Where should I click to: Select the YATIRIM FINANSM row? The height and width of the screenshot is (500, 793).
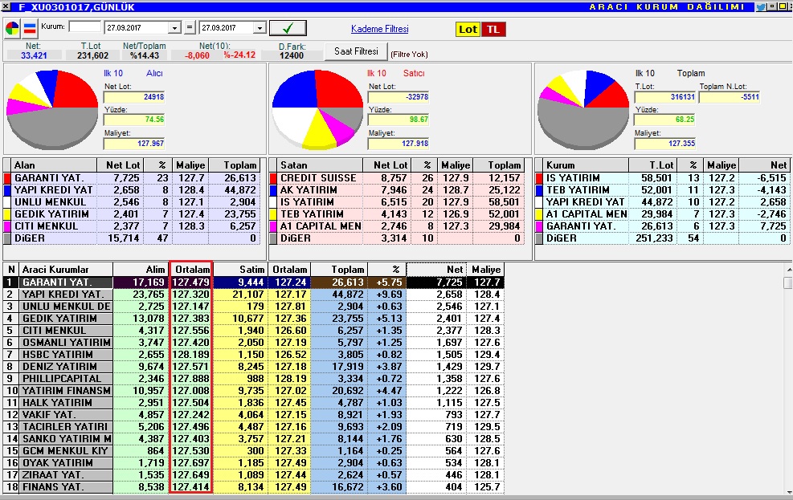(253, 391)
